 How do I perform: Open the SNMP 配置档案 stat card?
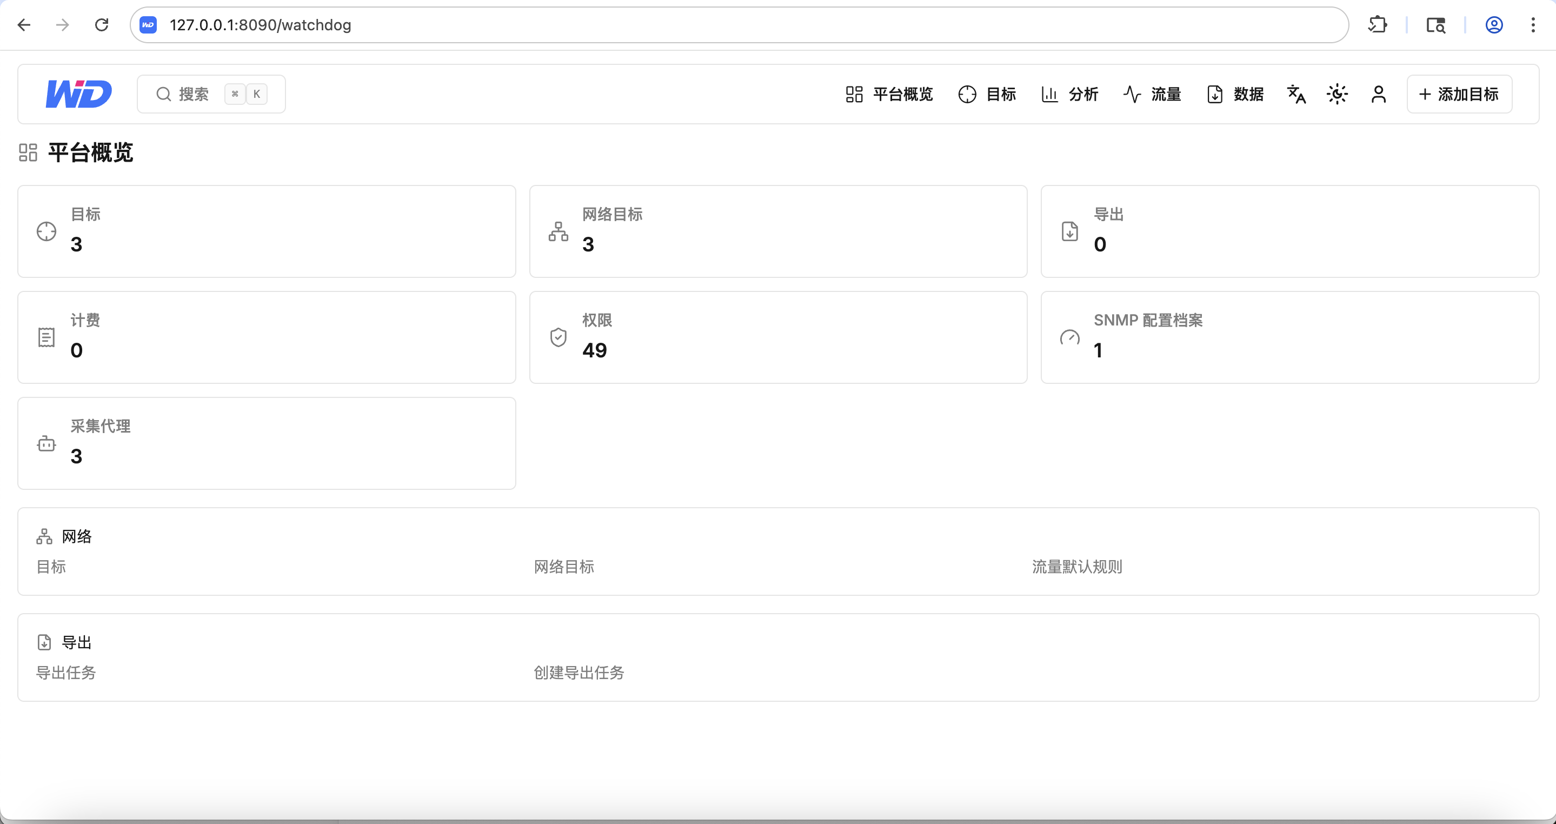pos(1289,338)
